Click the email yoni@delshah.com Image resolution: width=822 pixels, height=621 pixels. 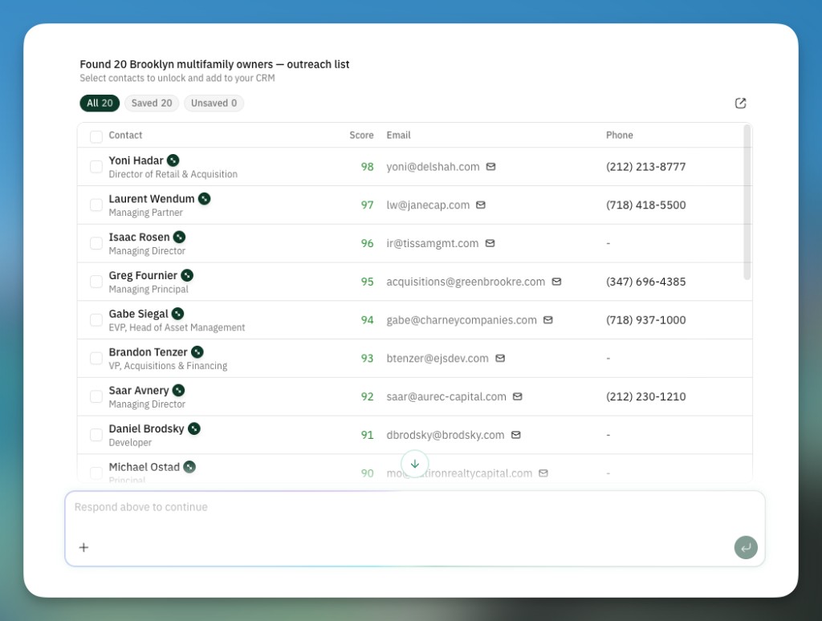[x=433, y=167]
